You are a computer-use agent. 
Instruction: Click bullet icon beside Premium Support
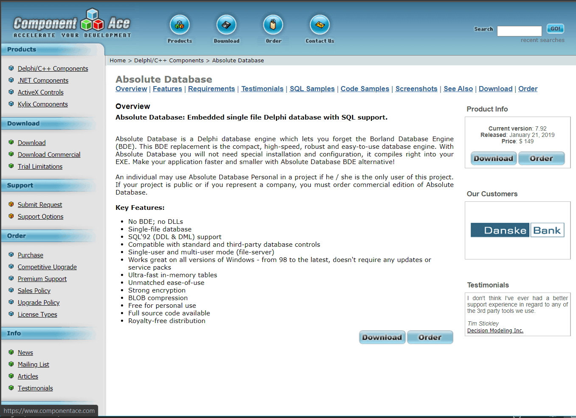[x=11, y=279]
